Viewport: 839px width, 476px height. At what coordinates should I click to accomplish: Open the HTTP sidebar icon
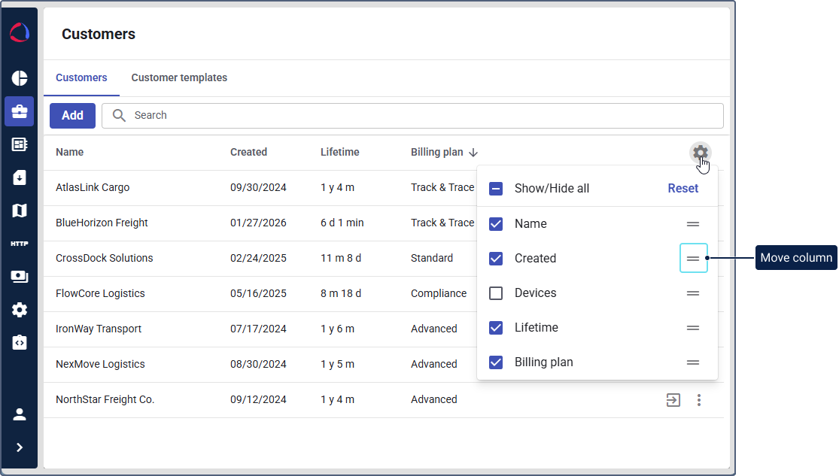tap(20, 244)
